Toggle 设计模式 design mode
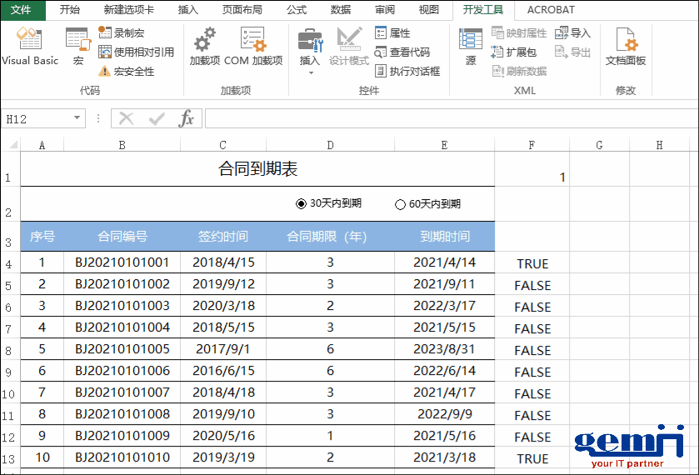The height and width of the screenshot is (475, 699). [349, 47]
